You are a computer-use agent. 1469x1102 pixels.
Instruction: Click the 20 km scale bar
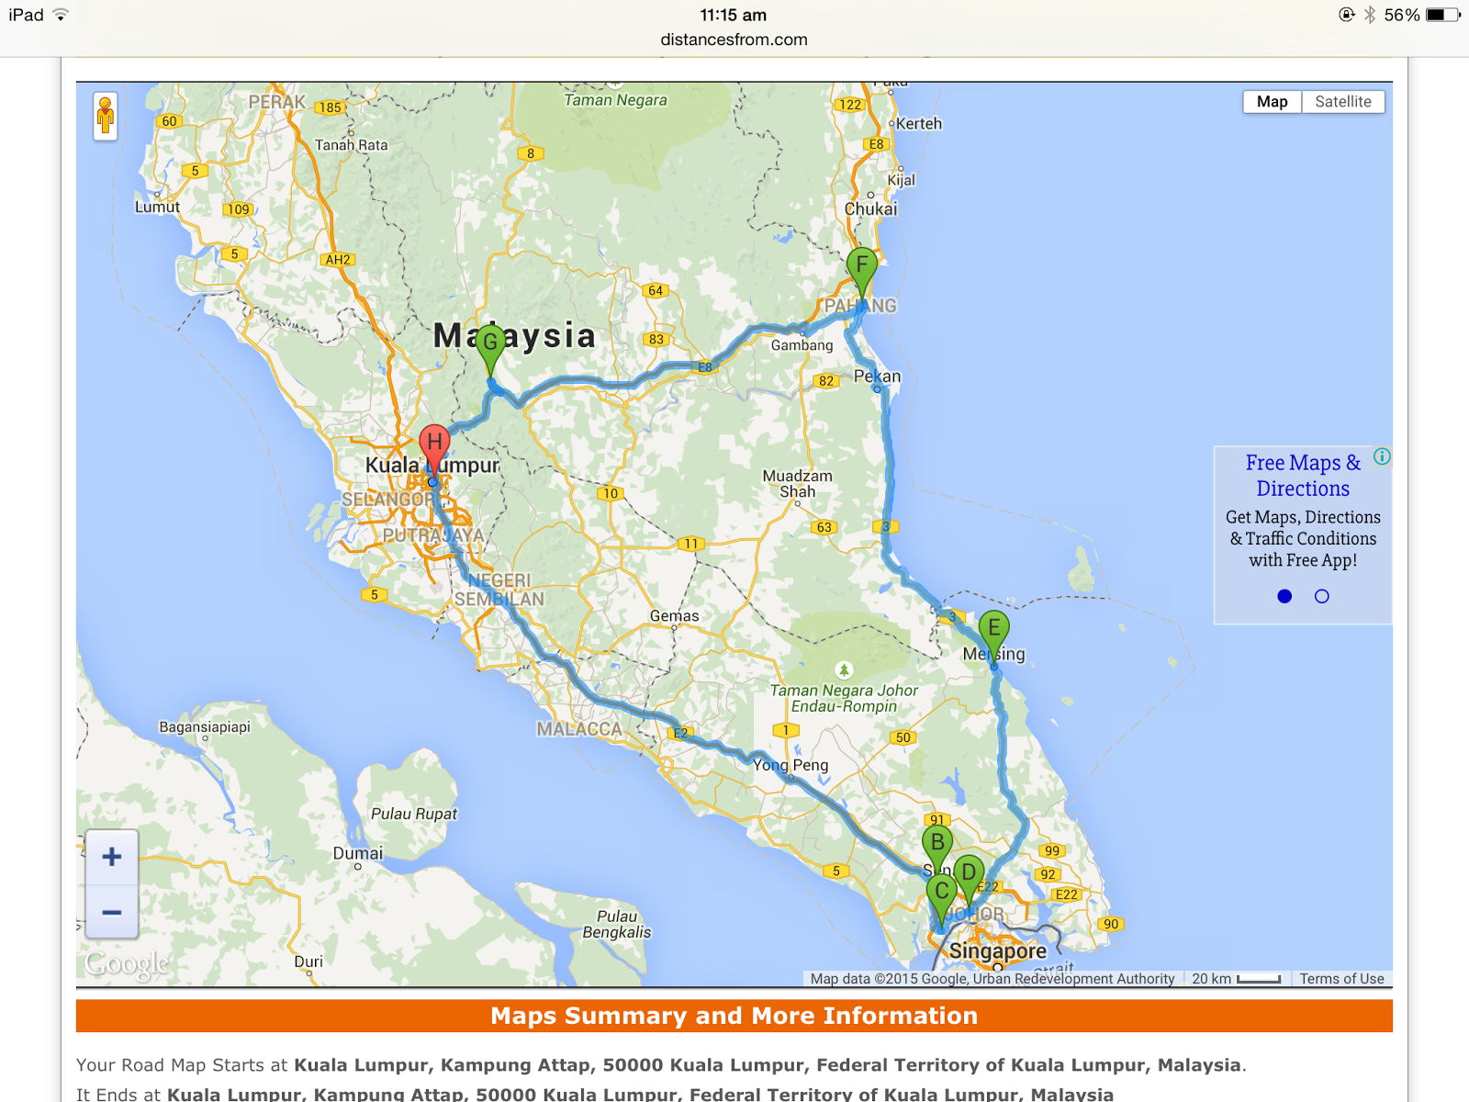click(1234, 978)
